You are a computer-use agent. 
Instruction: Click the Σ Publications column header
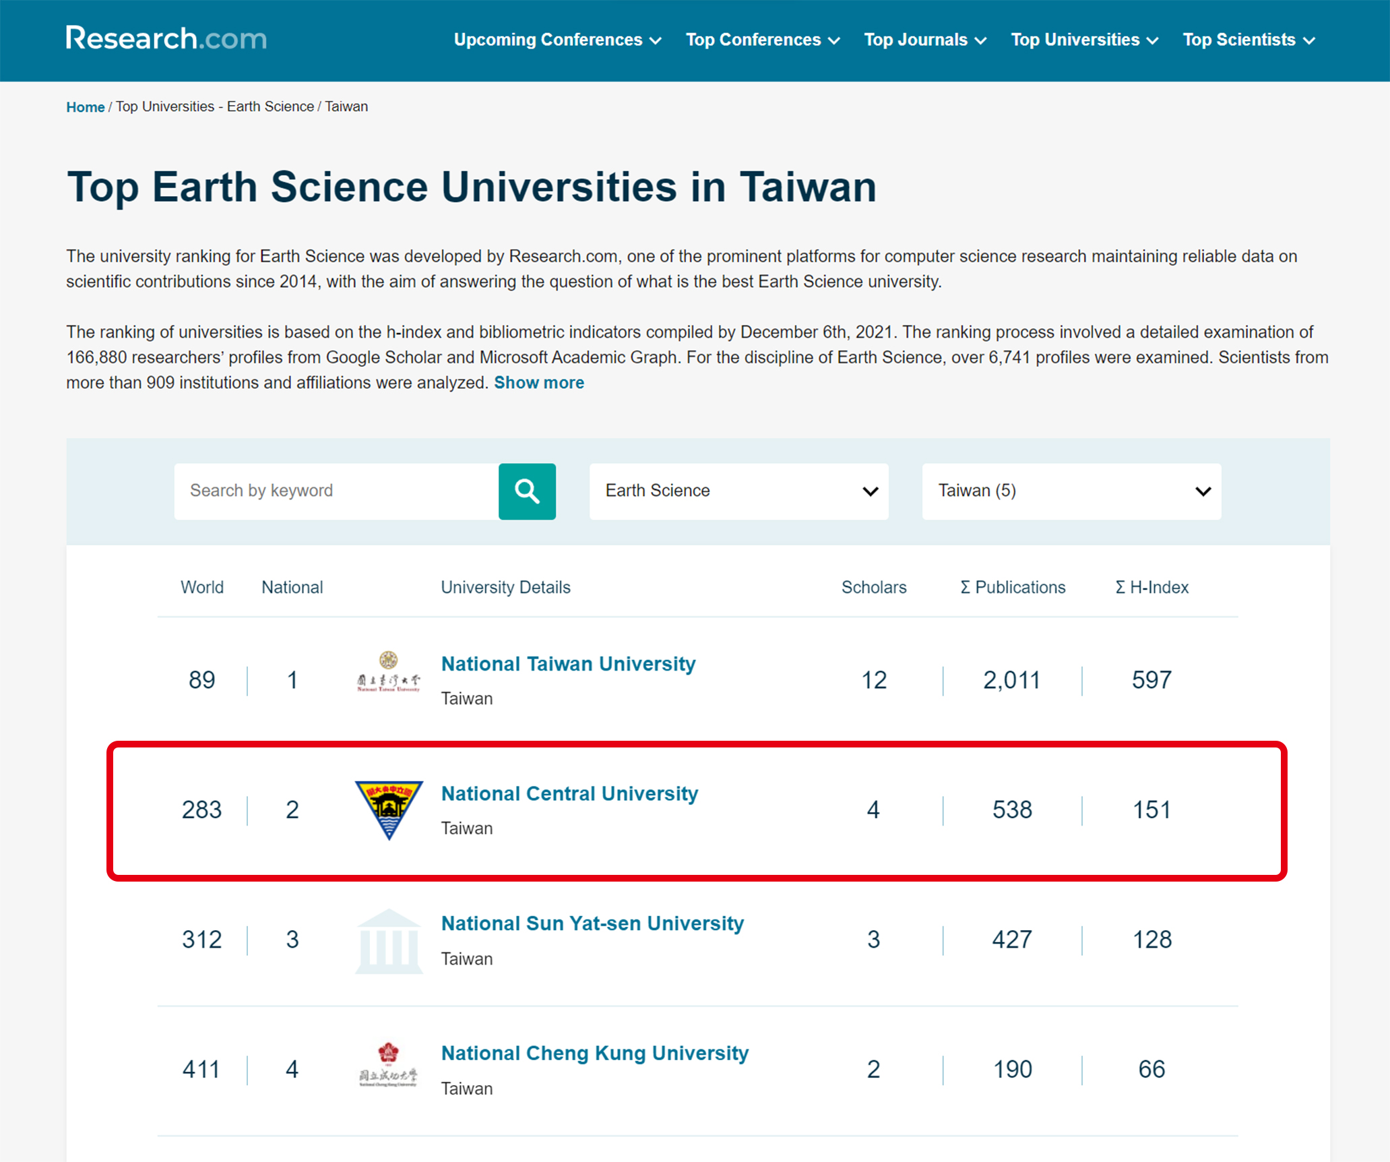(1013, 587)
